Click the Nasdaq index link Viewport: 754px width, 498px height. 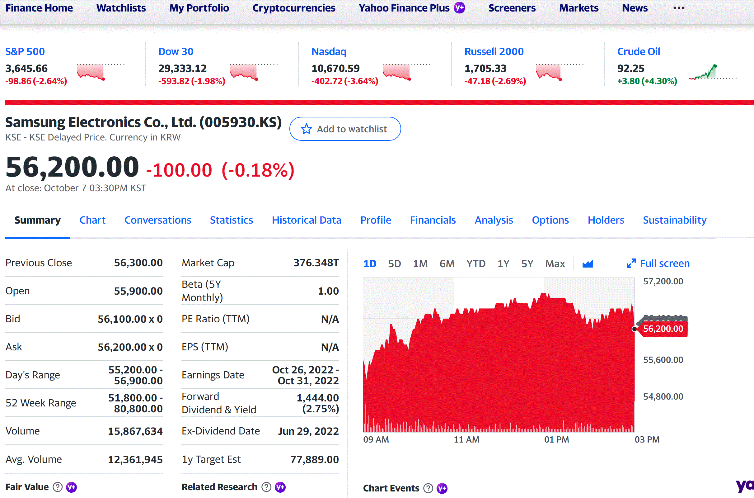click(329, 51)
